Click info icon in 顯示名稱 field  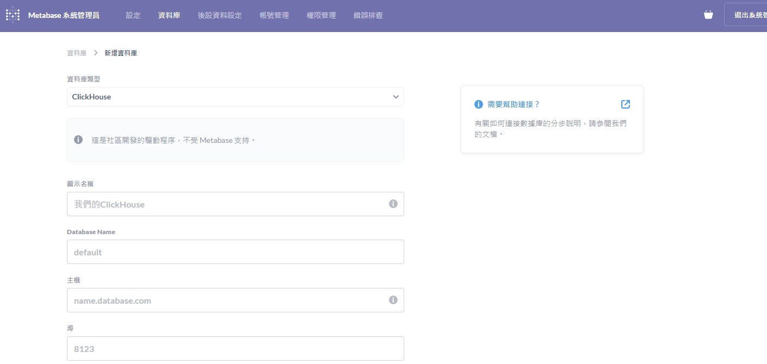click(x=393, y=204)
